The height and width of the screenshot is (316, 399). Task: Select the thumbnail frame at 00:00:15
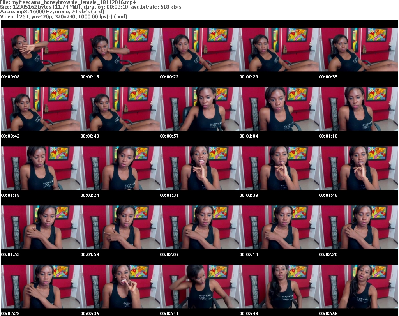point(120,49)
